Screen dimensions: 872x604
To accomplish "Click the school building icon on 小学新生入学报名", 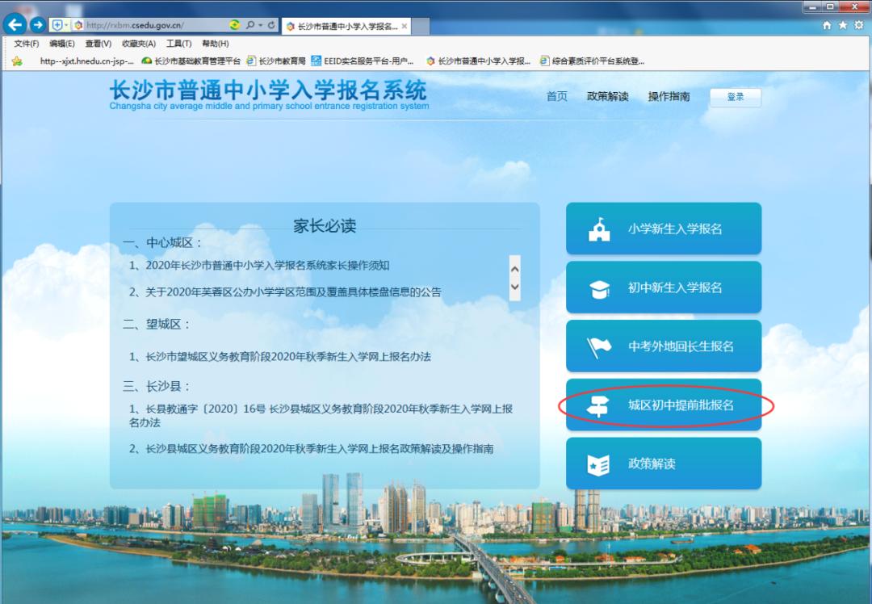I will point(598,229).
